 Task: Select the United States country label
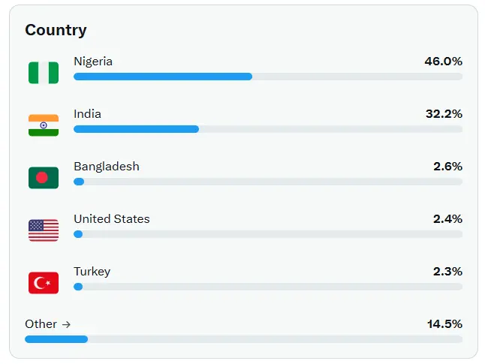pyautogui.click(x=112, y=219)
